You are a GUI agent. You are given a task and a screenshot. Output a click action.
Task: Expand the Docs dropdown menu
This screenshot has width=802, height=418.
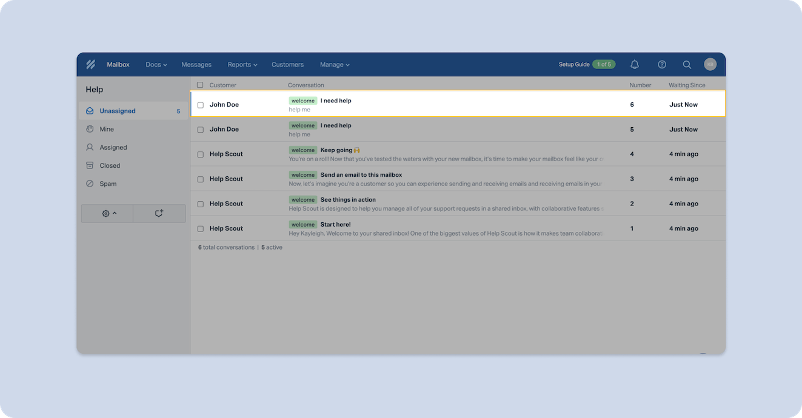(x=156, y=64)
